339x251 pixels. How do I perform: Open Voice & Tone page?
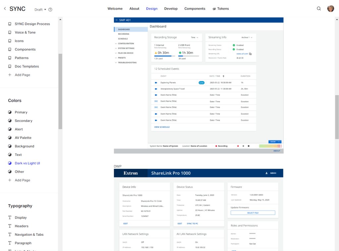click(x=25, y=32)
